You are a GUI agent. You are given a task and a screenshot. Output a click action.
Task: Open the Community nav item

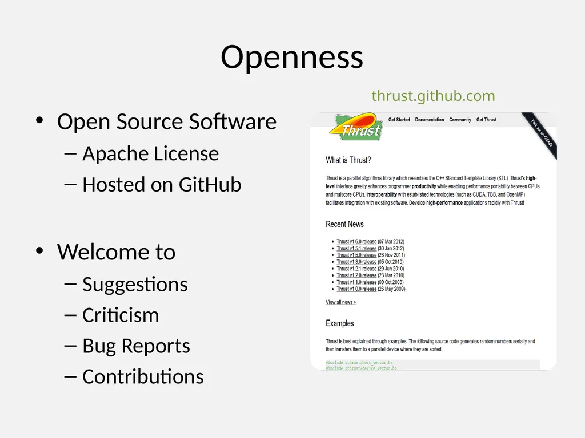click(460, 120)
